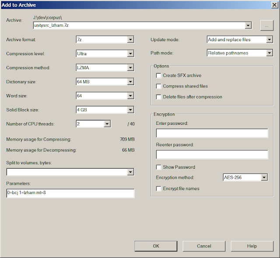
Task: Click into the archive name field unitysrc_lzham.7z
Action: [x=139, y=25]
